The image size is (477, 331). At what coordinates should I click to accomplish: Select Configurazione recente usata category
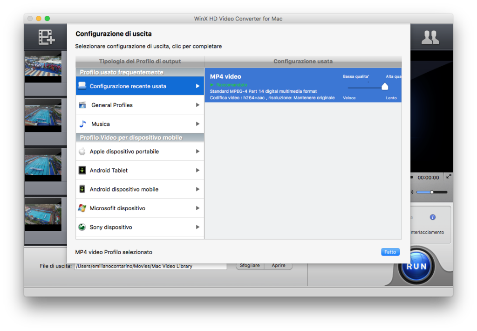point(140,86)
